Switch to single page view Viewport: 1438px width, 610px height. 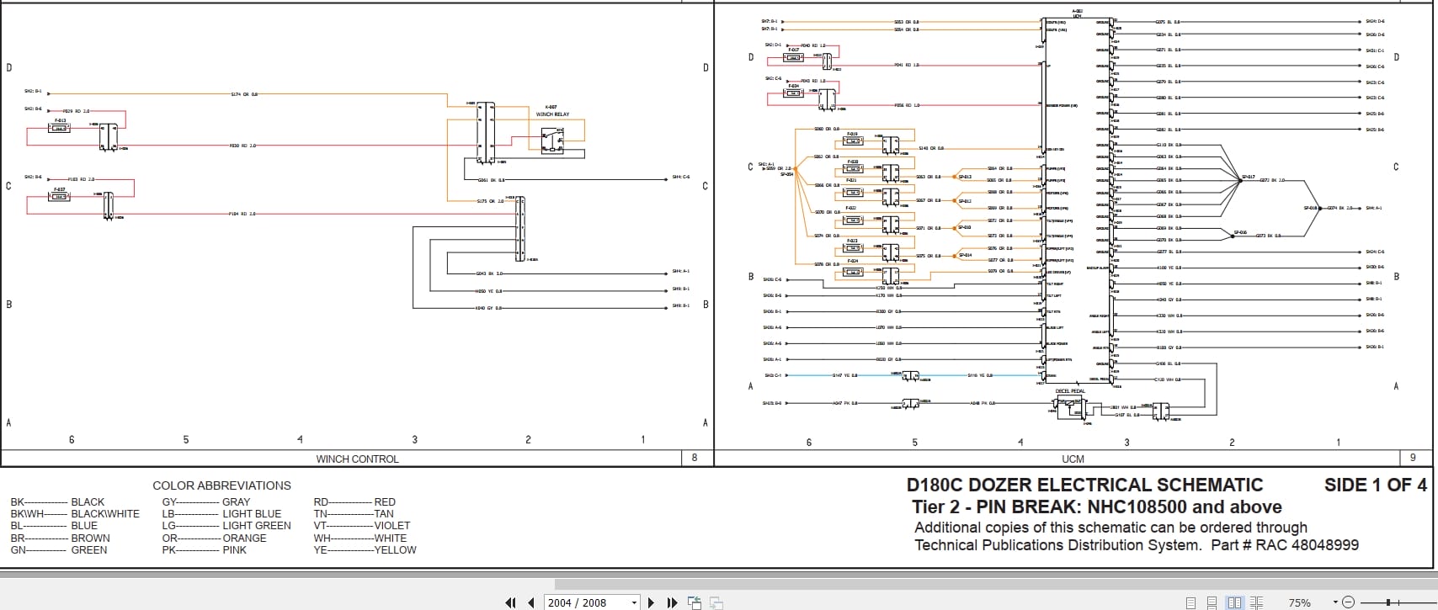tap(1190, 602)
